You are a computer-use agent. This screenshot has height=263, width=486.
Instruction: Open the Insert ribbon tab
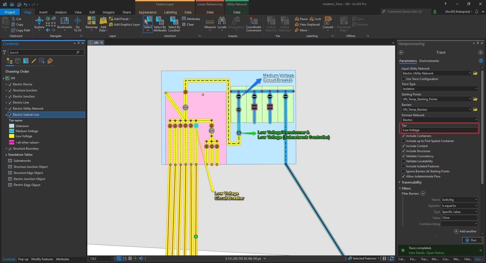click(43, 12)
